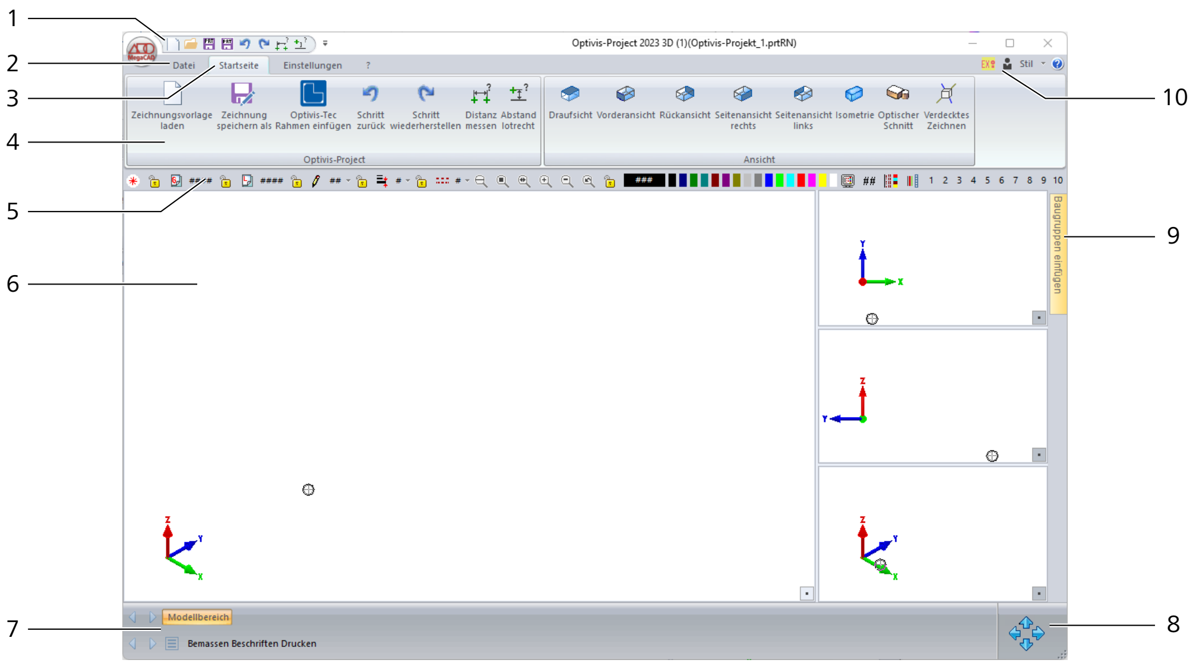Image resolution: width=1190 pixels, height=663 pixels.
Task: Click the magnifier with a filled square inside
Action: click(502, 181)
